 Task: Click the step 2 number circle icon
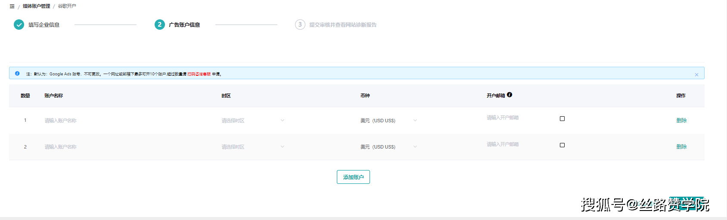[160, 25]
